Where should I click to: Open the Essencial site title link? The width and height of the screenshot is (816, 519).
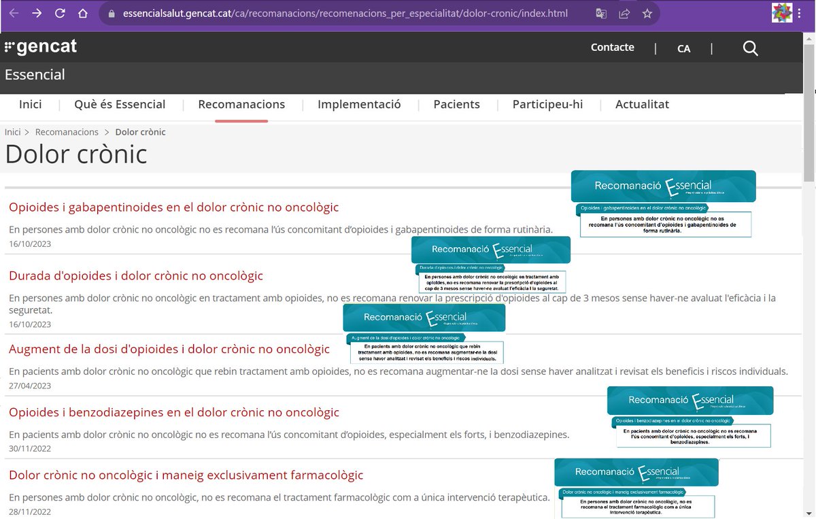(35, 75)
